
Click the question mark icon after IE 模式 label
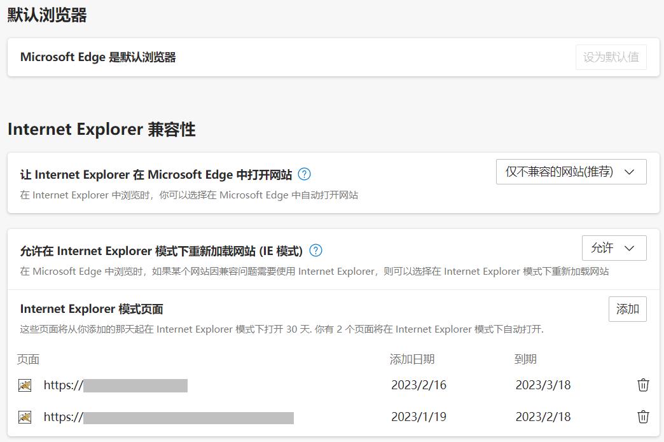tap(315, 250)
